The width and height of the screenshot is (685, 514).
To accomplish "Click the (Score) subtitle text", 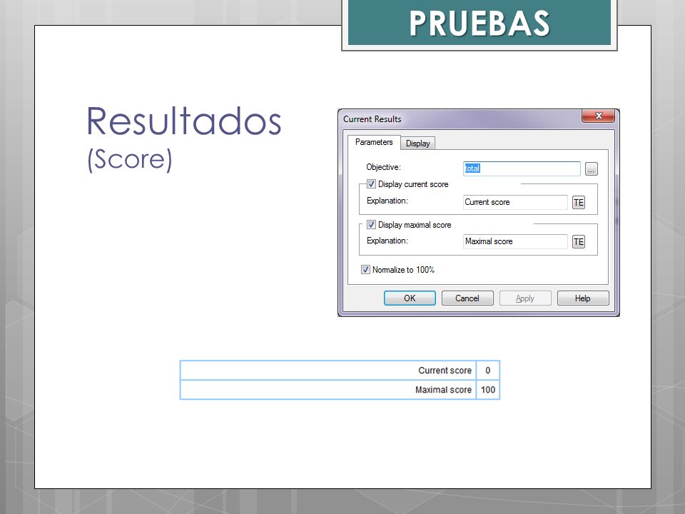I will [x=130, y=159].
